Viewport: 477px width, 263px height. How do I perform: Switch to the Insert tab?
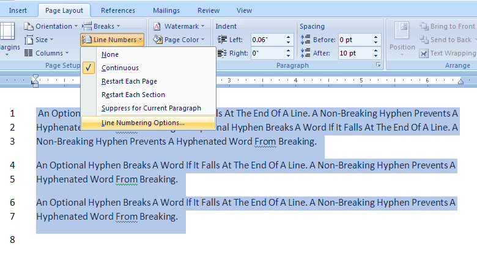pos(18,10)
